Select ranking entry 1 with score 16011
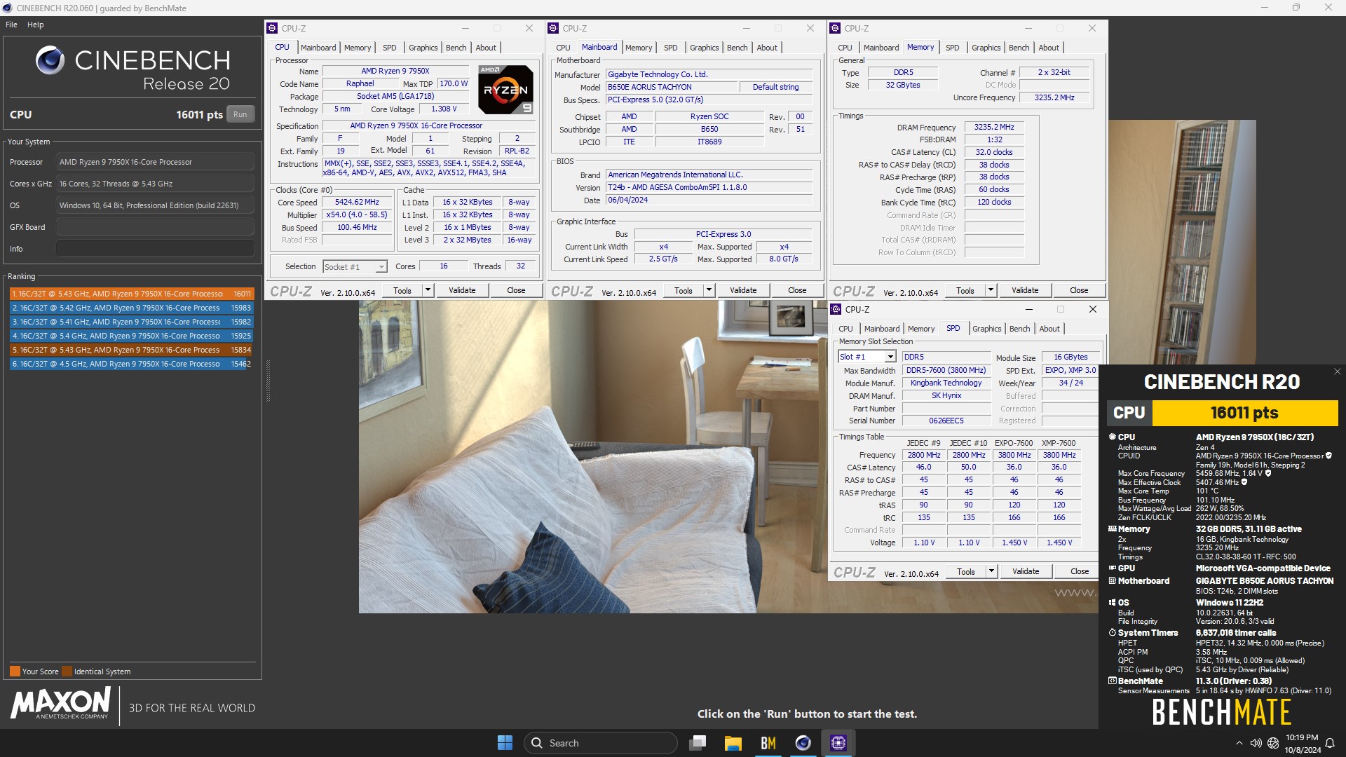 [132, 294]
